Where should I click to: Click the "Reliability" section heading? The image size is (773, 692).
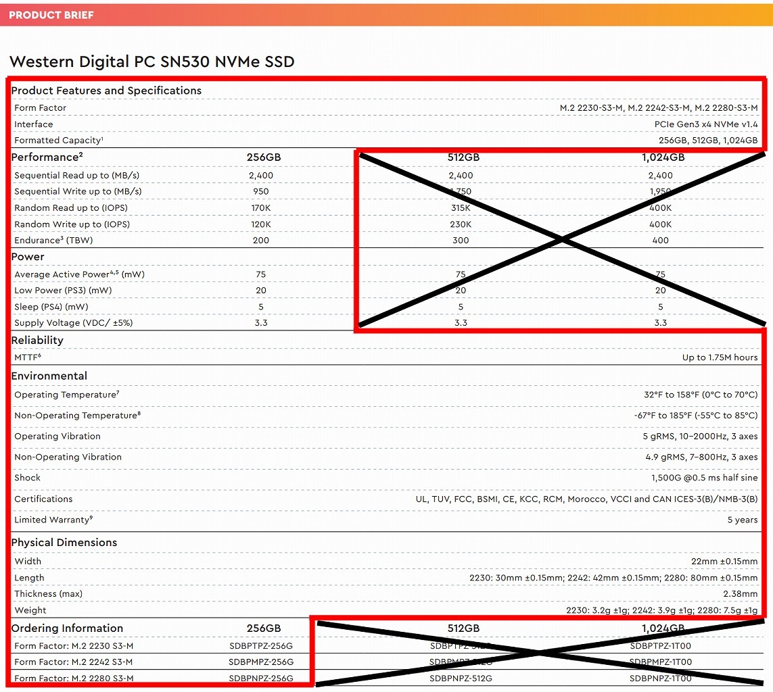[37, 341]
